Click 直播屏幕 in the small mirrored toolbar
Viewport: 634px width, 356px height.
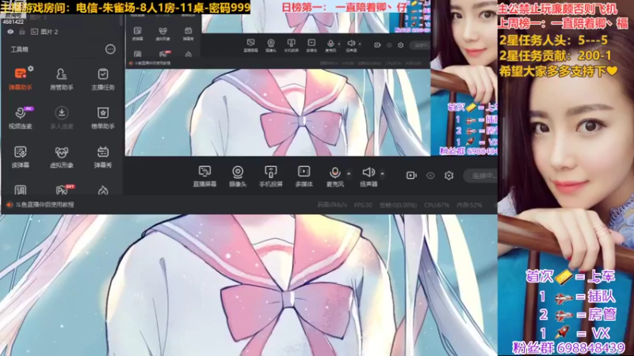click(250, 45)
